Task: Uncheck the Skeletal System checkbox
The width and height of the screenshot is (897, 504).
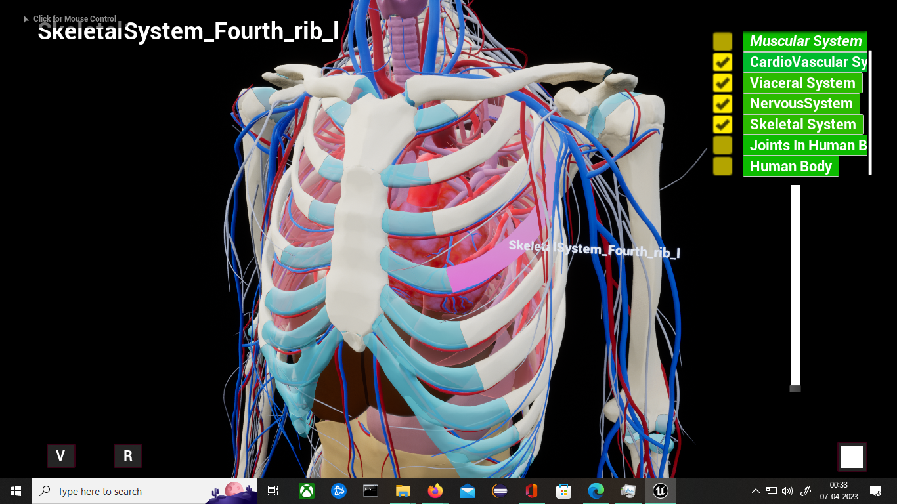Action: tap(722, 124)
